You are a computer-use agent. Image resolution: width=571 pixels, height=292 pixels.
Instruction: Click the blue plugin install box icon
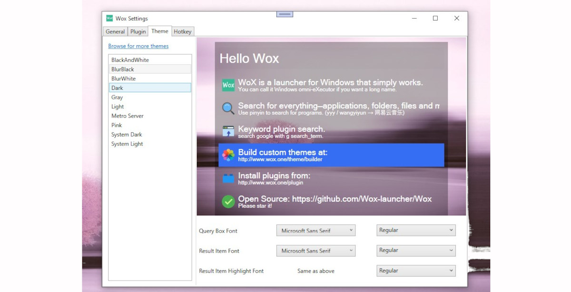pos(228,178)
